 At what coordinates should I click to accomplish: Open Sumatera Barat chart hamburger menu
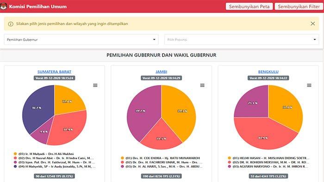point(95,85)
